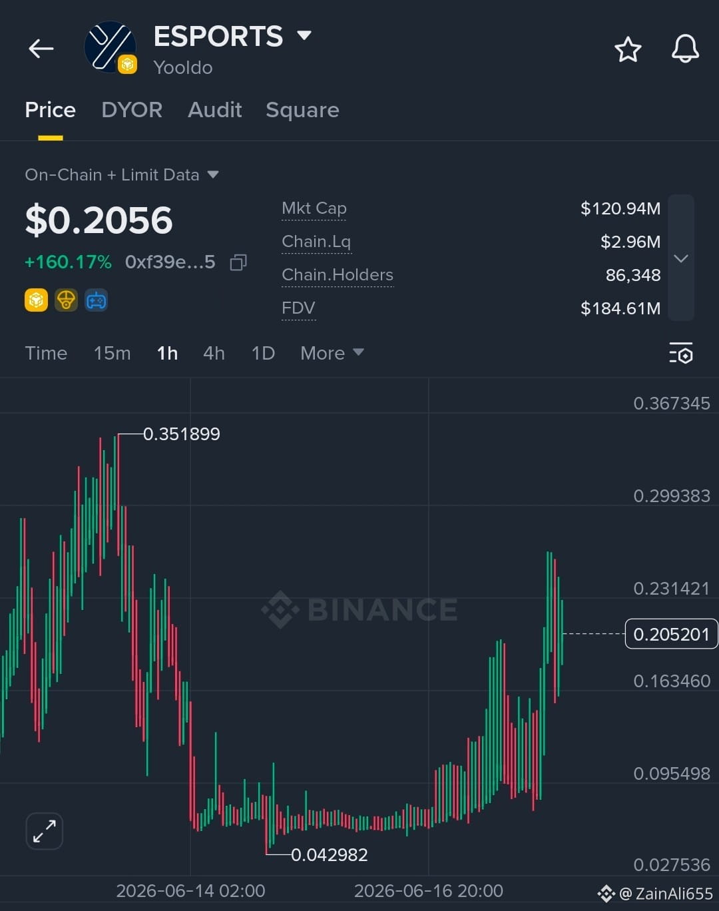The image size is (719, 911).
Task: Tap the current price tag 0.205201
Action: (x=671, y=634)
